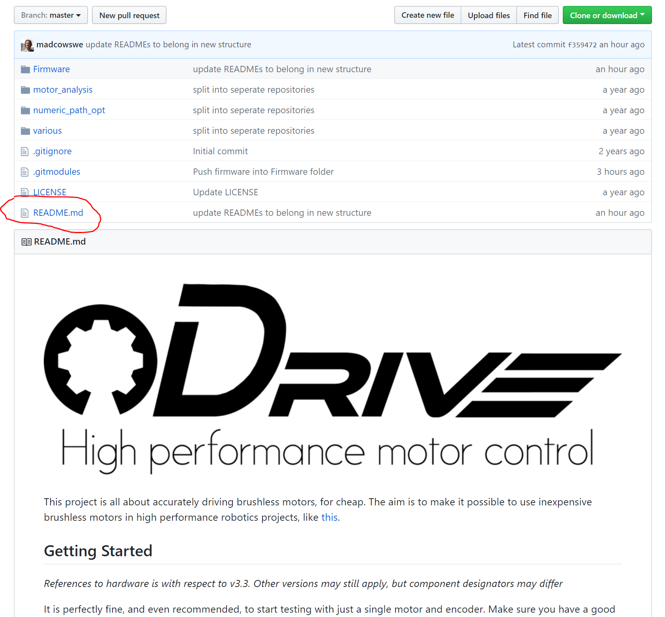Expand Clone or download dropdown
Screen dimensions: 665x617
607,15
